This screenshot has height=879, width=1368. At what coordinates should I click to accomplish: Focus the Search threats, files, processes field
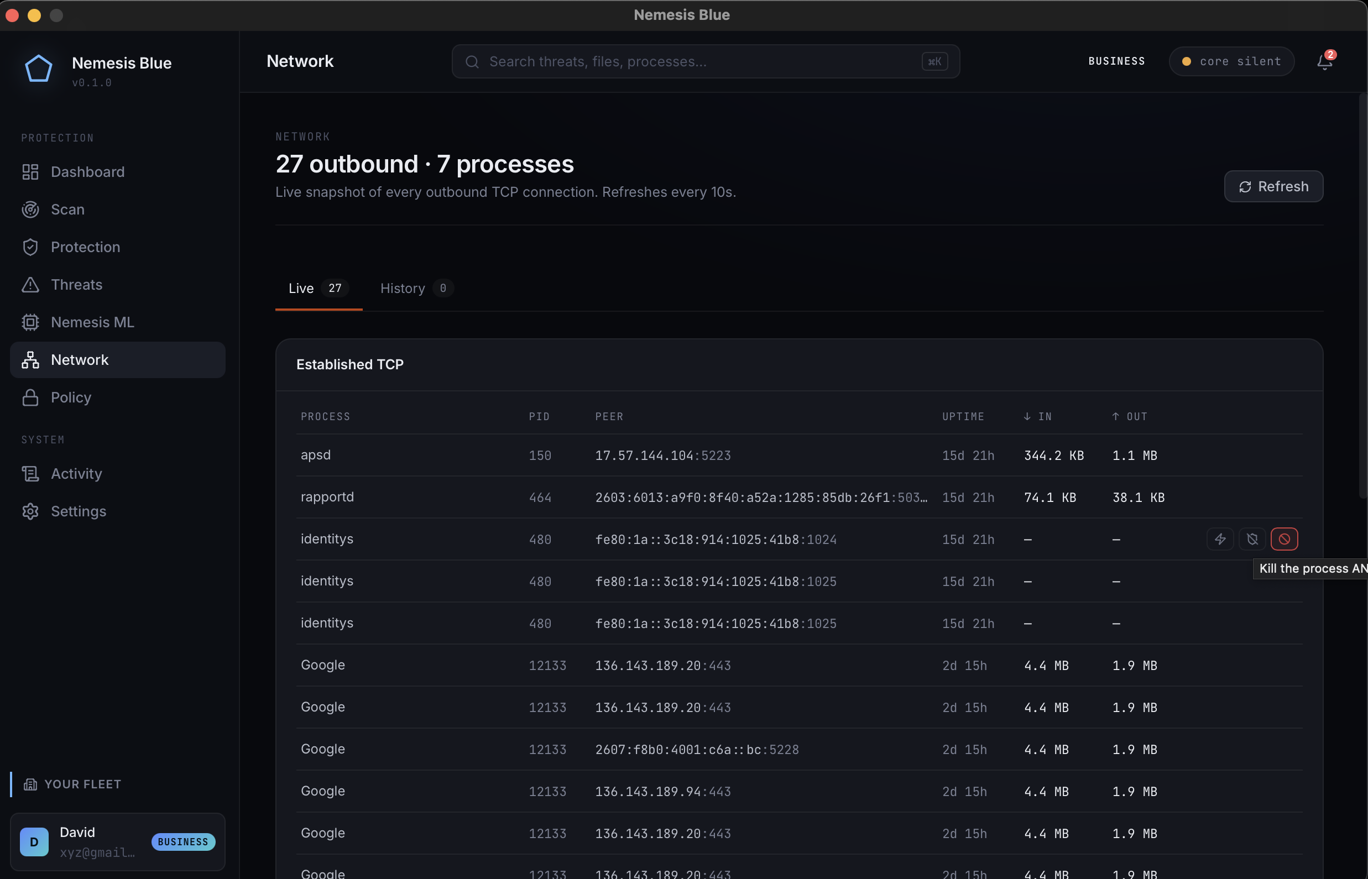tap(706, 62)
